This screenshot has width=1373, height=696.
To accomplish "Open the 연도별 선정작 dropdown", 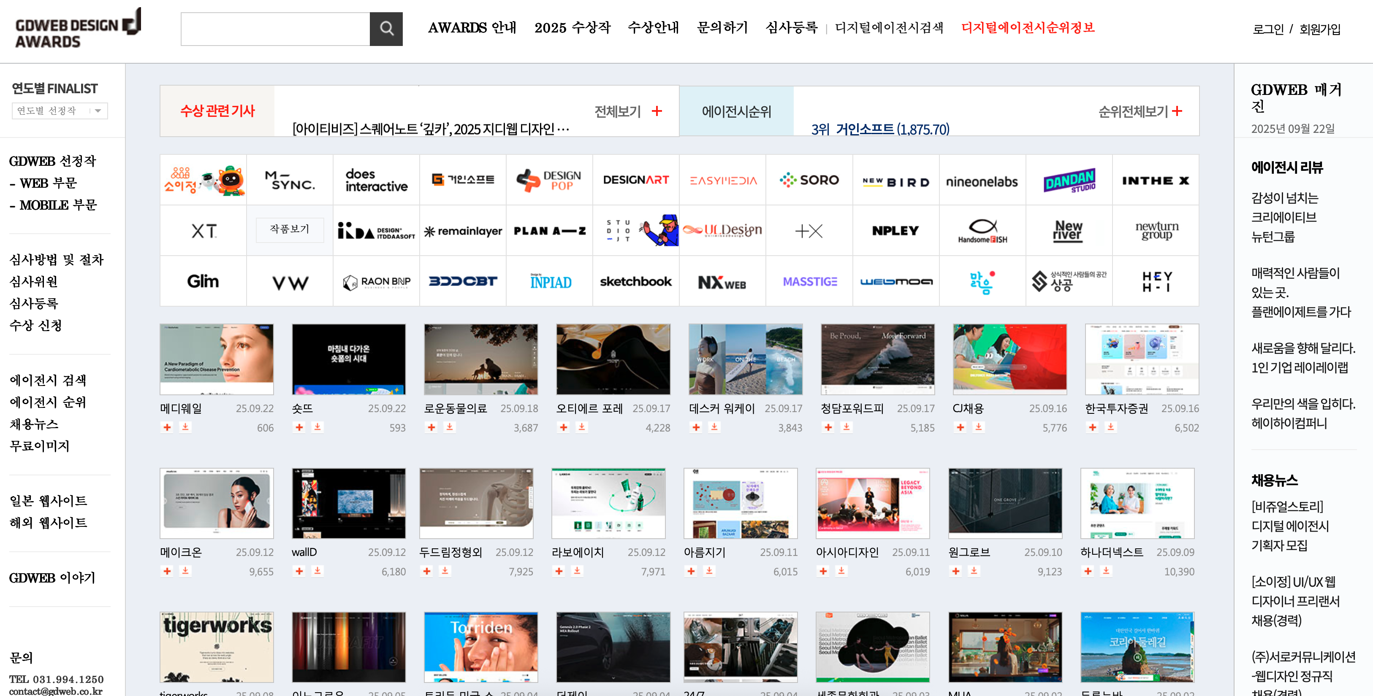I will 60,111.
